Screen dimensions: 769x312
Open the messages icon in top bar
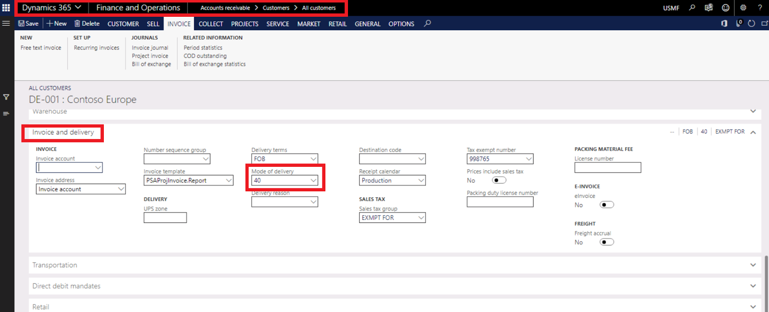pos(708,8)
